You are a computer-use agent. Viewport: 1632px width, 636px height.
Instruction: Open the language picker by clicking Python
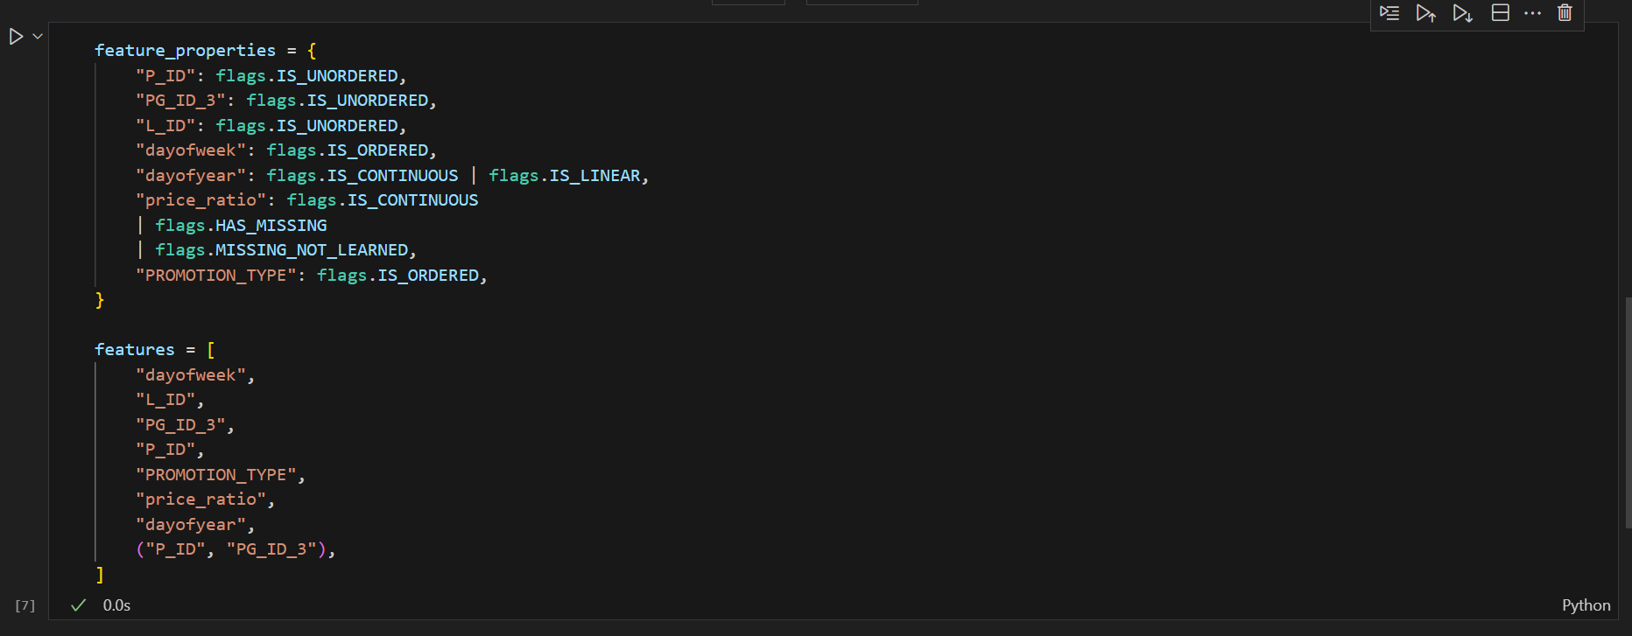[x=1586, y=605]
